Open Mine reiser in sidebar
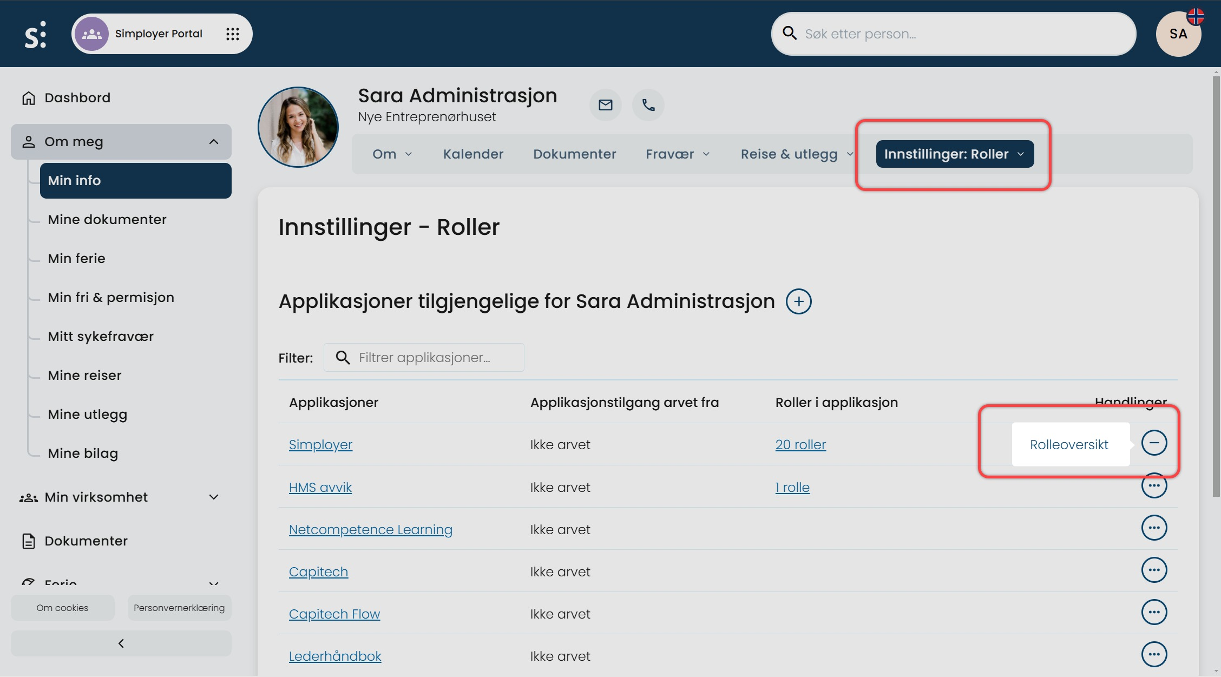The height and width of the screenshot is (677, 1221). pyautogui.click(x=84, y=376)
